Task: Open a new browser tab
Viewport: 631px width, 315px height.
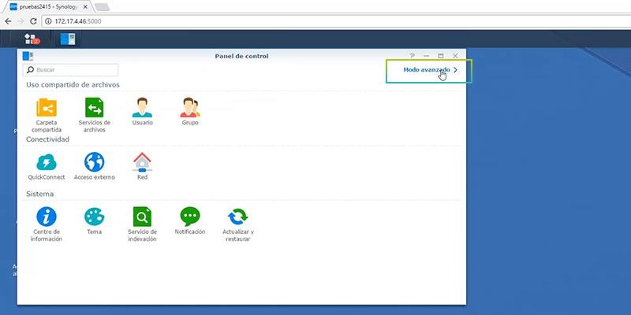Action: (x=102, y=7)
